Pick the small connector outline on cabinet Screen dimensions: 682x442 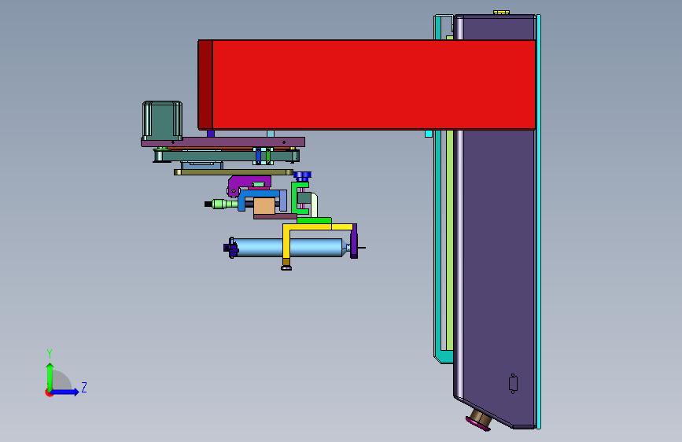tap(513, 384)
